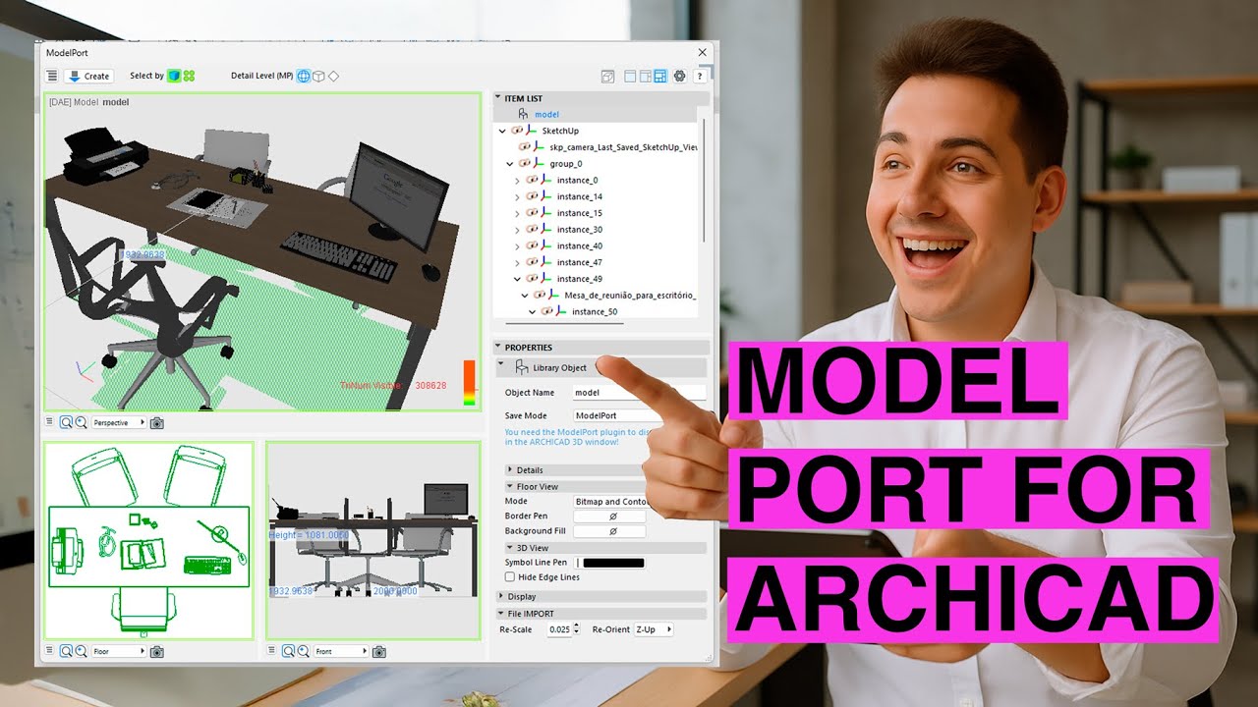The image size is (1258, 707).
Task: Select by blue cube object icon
Action: pos(174,76)
